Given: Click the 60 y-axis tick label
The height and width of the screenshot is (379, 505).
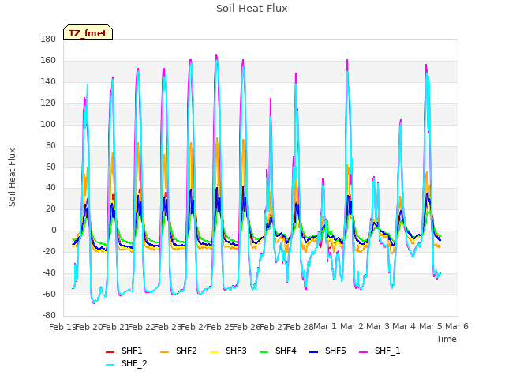Looking at the screenshot, I should (x=50, y=167).
